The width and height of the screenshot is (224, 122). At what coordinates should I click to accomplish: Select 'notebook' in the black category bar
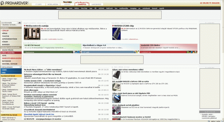146,8
